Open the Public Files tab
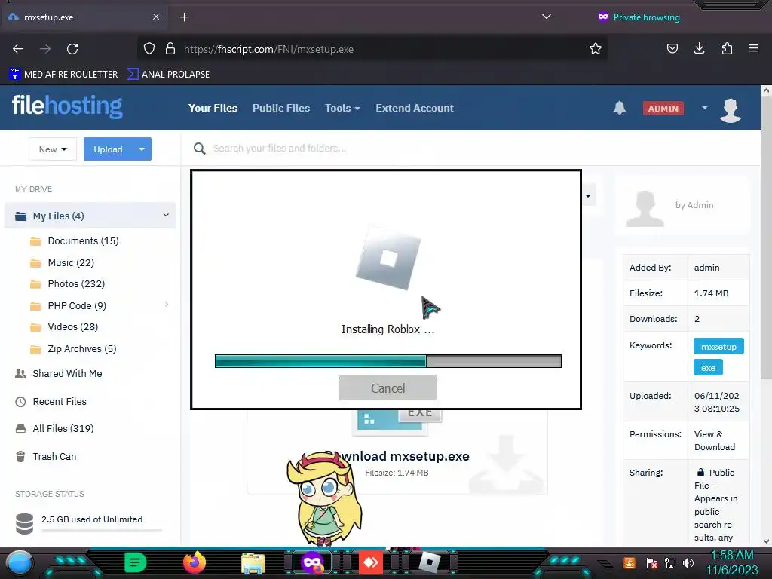Viewport: 772px width, 579px height. pos(281,108)
